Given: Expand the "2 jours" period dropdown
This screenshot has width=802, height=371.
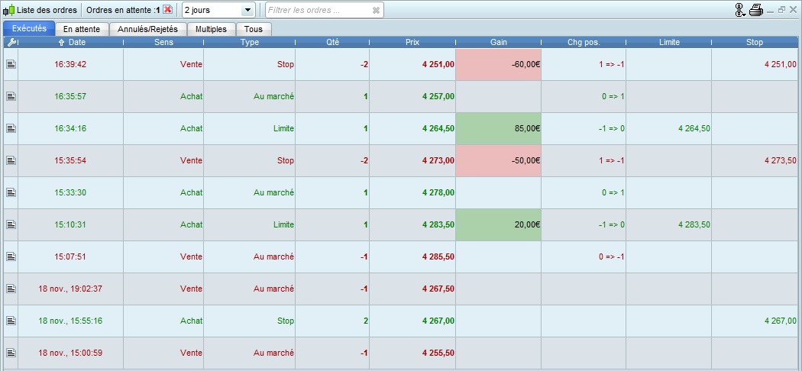Looking at the screenshot, I should [x=247, y=10].
